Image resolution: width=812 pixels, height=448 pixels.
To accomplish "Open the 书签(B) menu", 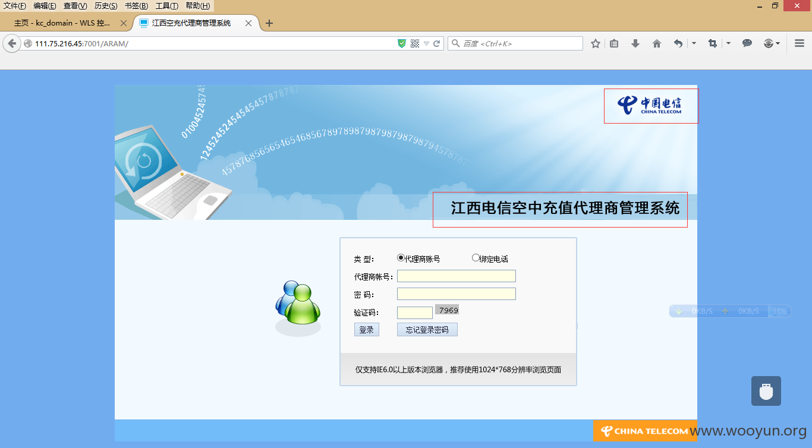I will click(x=136, y=6).
